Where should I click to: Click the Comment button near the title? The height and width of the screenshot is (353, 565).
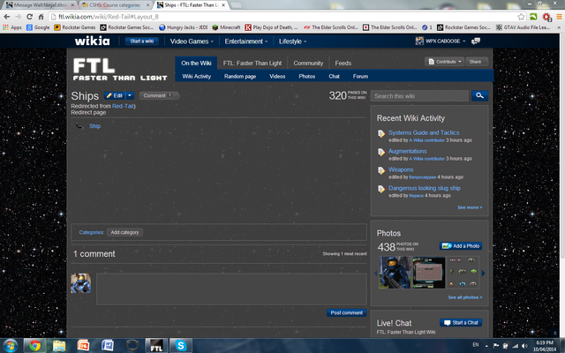[159, 95]
